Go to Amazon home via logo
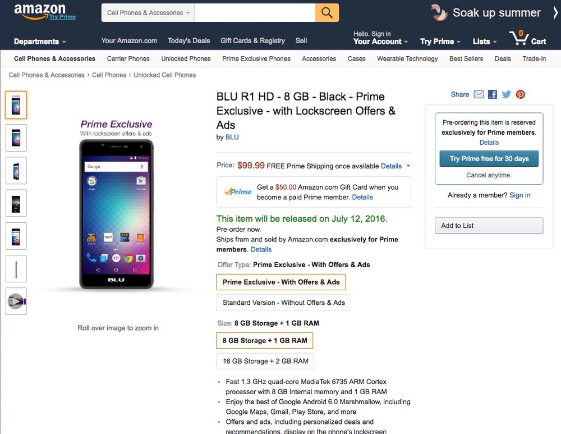Viewport: 561px width, 434px height. click(40, 11)
